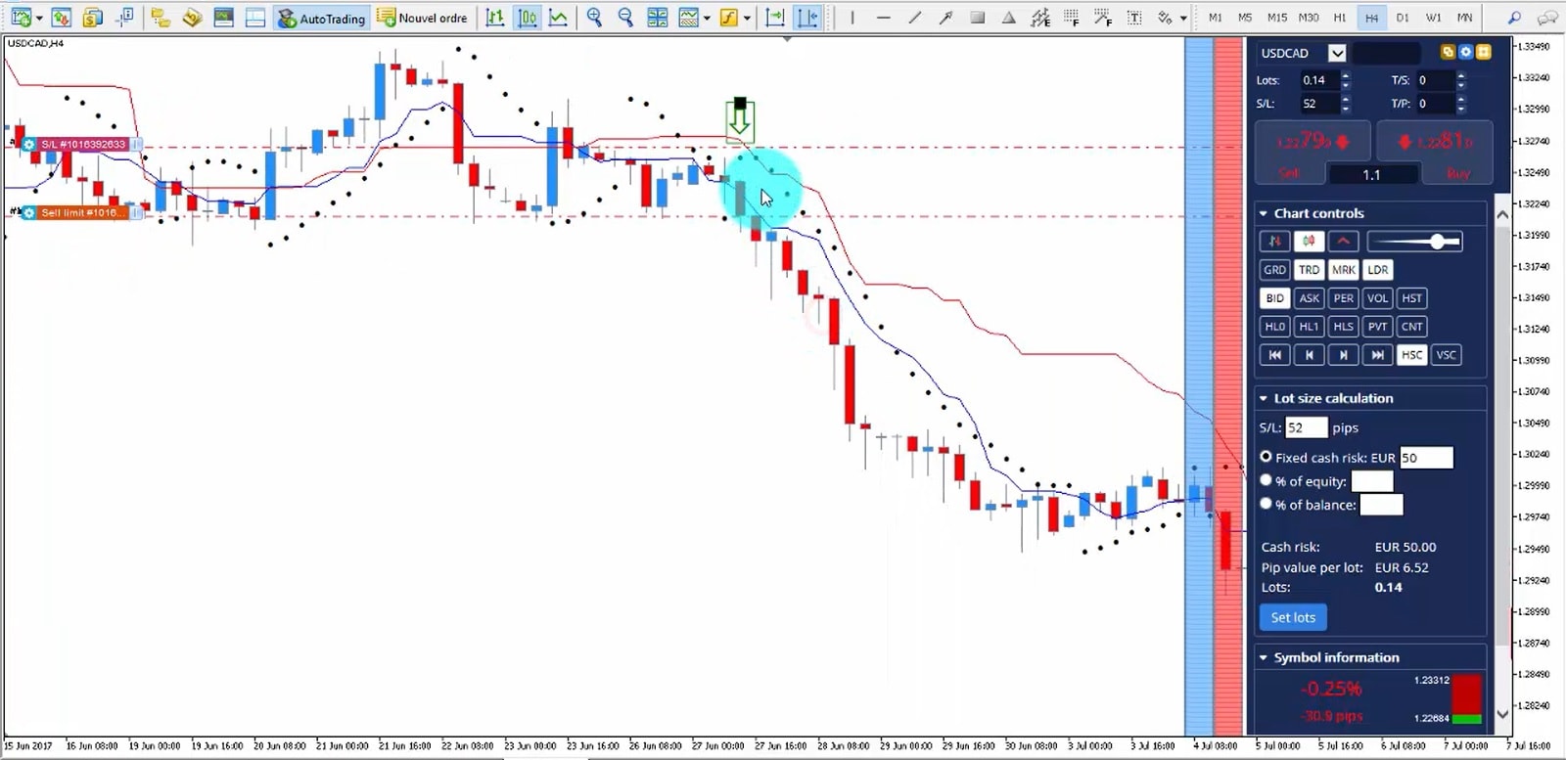Select % of equity radio option
Image resolution: width=1566 pixels, height=760 pixels.
pyautogui.click(x=1266, y=480)
